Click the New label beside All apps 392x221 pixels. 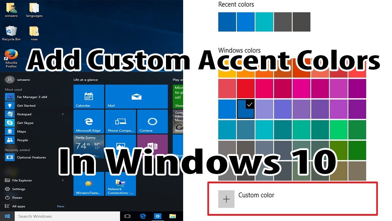61,206
